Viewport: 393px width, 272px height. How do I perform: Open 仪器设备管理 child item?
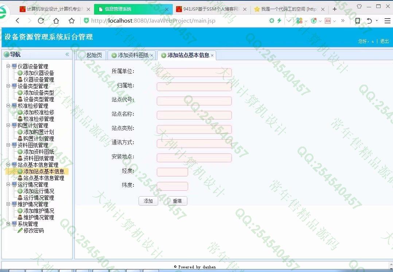tap(38, 79)
